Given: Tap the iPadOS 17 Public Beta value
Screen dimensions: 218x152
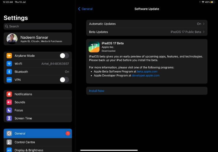Looking at the screenshot, I should tap(186, 32).
